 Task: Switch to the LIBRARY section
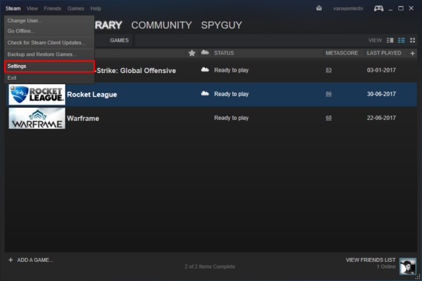point(108,25)
